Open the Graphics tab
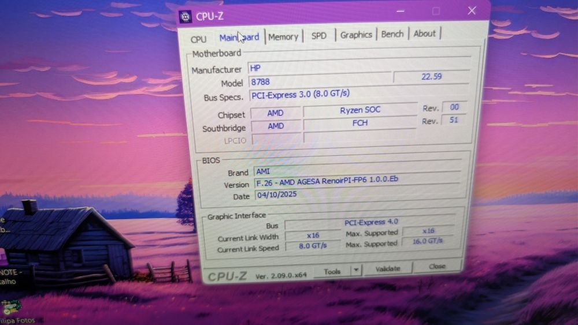 click(356, 35)
